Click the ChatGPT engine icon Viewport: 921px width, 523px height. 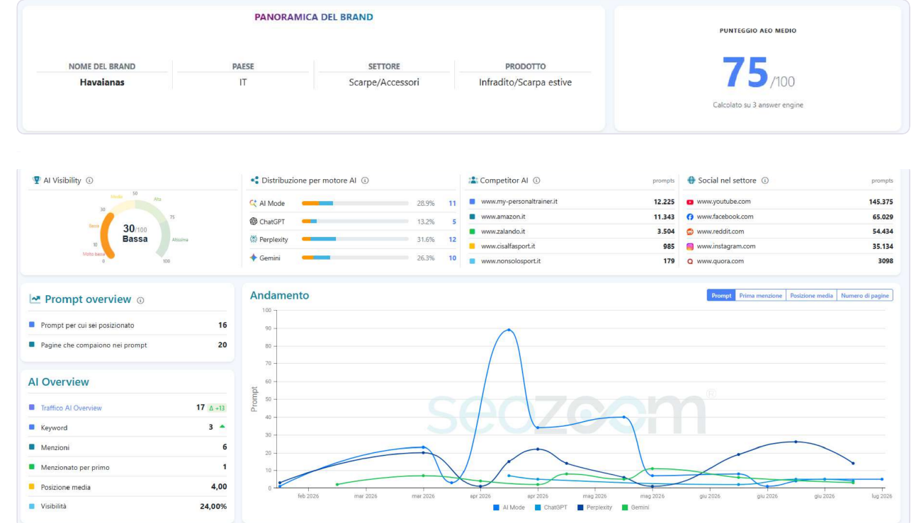[x=254, y=222]
